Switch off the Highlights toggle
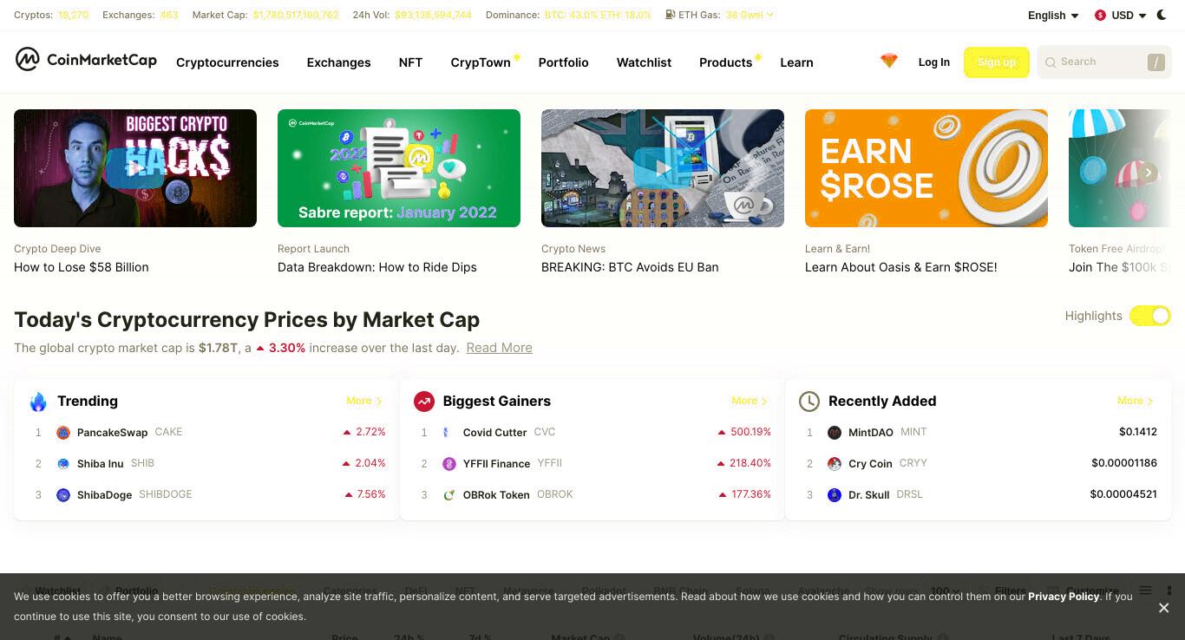1185x640 pixels. click(1150, 316)
